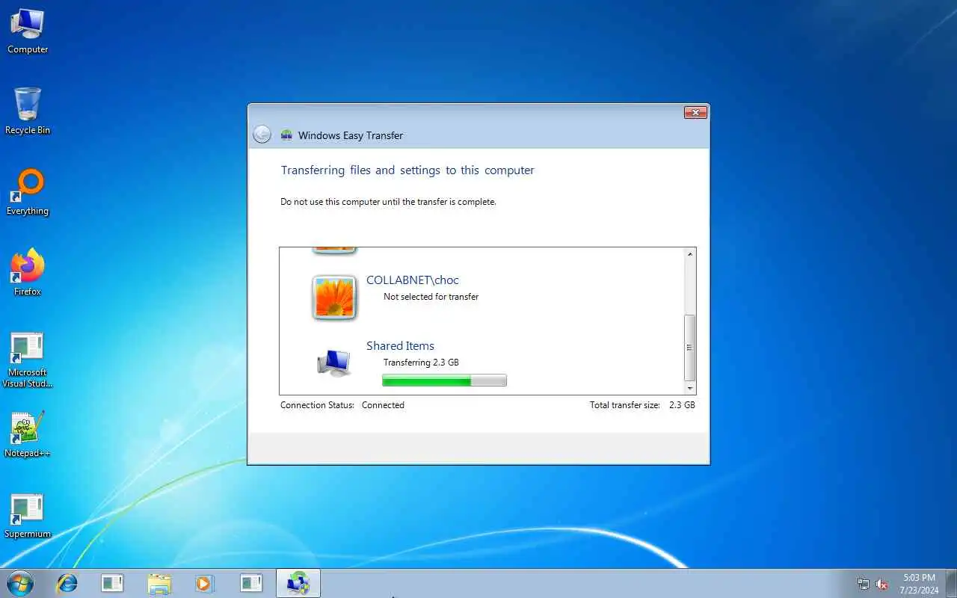Screen dimensions: 957x598
Task: Click the 'Transferring 2.3 GB' status text
Action: point(421,363)
